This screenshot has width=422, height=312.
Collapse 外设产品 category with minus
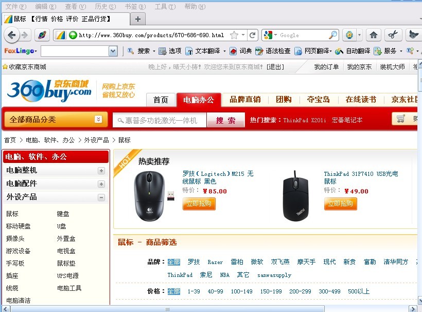tap(101, 198)
